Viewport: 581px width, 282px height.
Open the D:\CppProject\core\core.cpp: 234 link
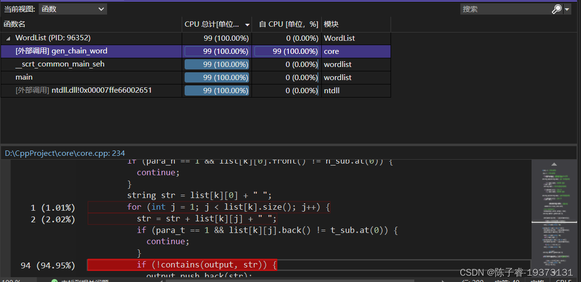pyautogui.click(x=65, y=153)
